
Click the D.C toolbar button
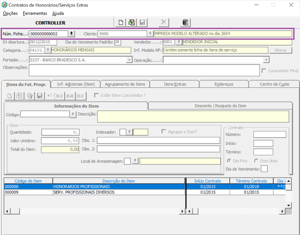click(x=80, y=96)
